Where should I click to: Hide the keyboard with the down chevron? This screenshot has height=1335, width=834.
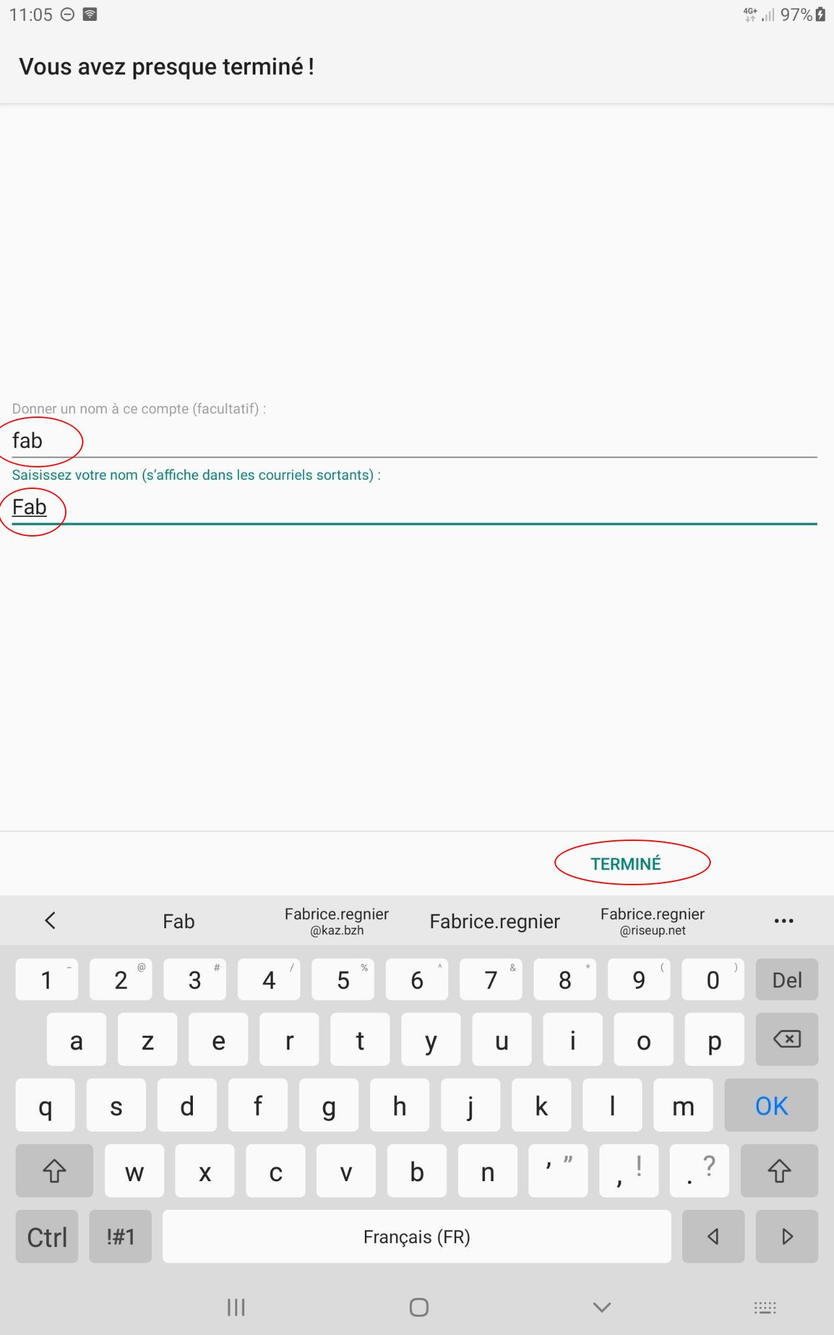[x=601, y=1307]
